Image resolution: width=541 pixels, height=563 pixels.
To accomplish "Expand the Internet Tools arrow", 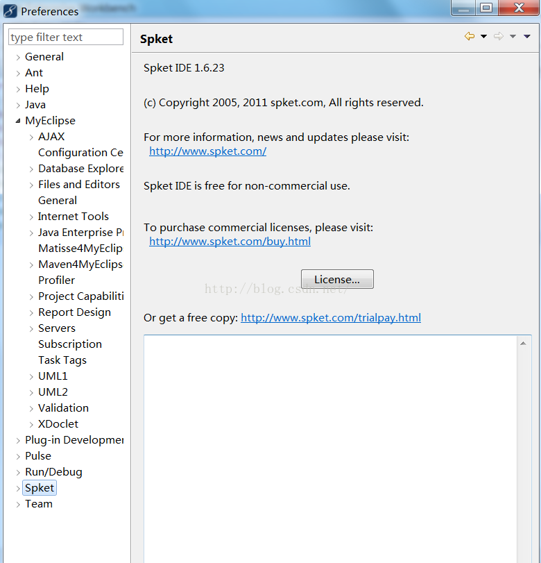I will 31,217.
